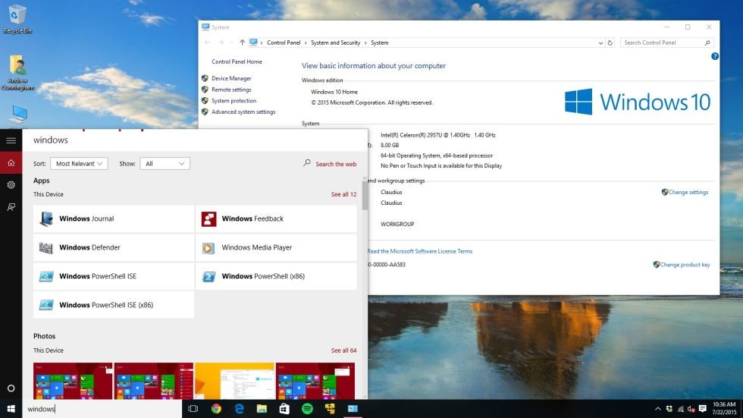Image resolution: width=743 pixels, height=418 pixels.
Task: Launch Microsoft Edge from the taskbar
Action: (x=239, y=409)
